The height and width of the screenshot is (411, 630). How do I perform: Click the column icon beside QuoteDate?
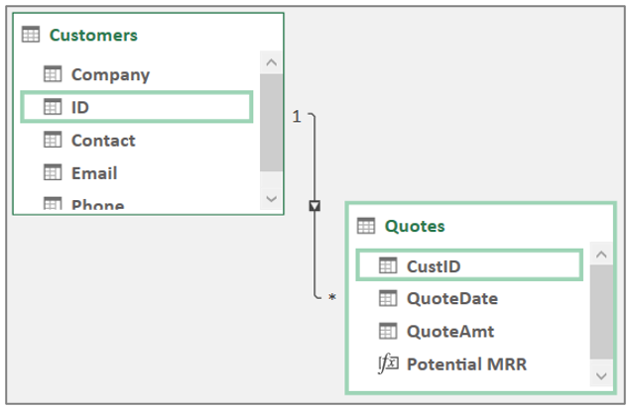388,298
